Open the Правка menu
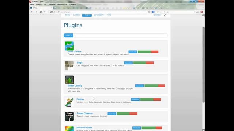This screenshot has height=131, width=234. (x=39, y=4)
